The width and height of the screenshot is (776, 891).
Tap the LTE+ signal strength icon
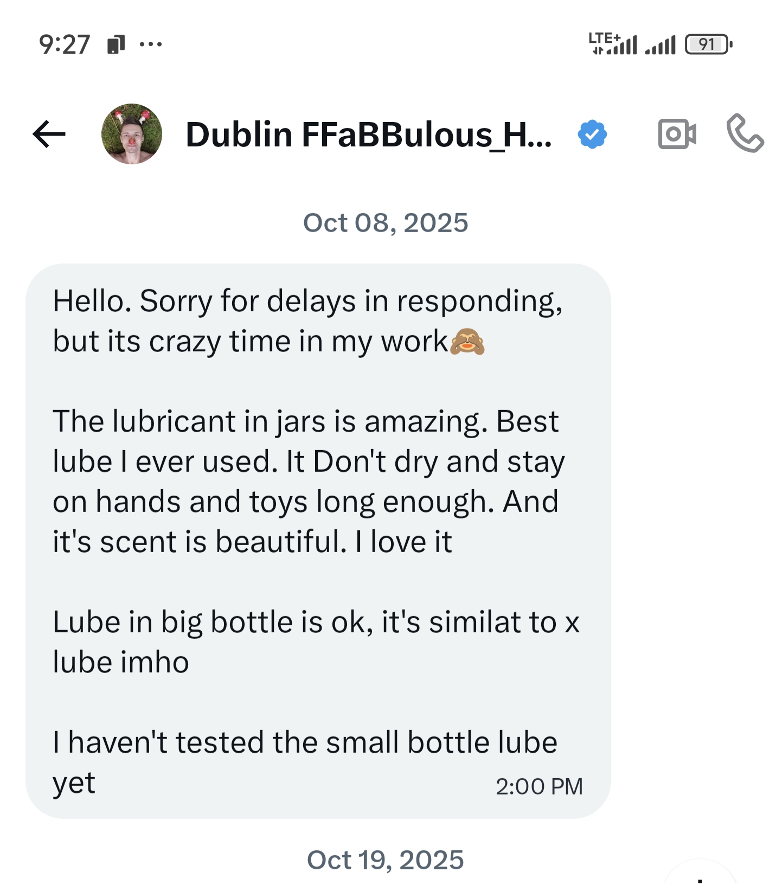pos(613,43)
